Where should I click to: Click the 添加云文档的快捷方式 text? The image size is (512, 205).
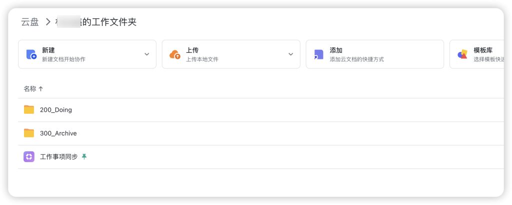click(356, 59)
